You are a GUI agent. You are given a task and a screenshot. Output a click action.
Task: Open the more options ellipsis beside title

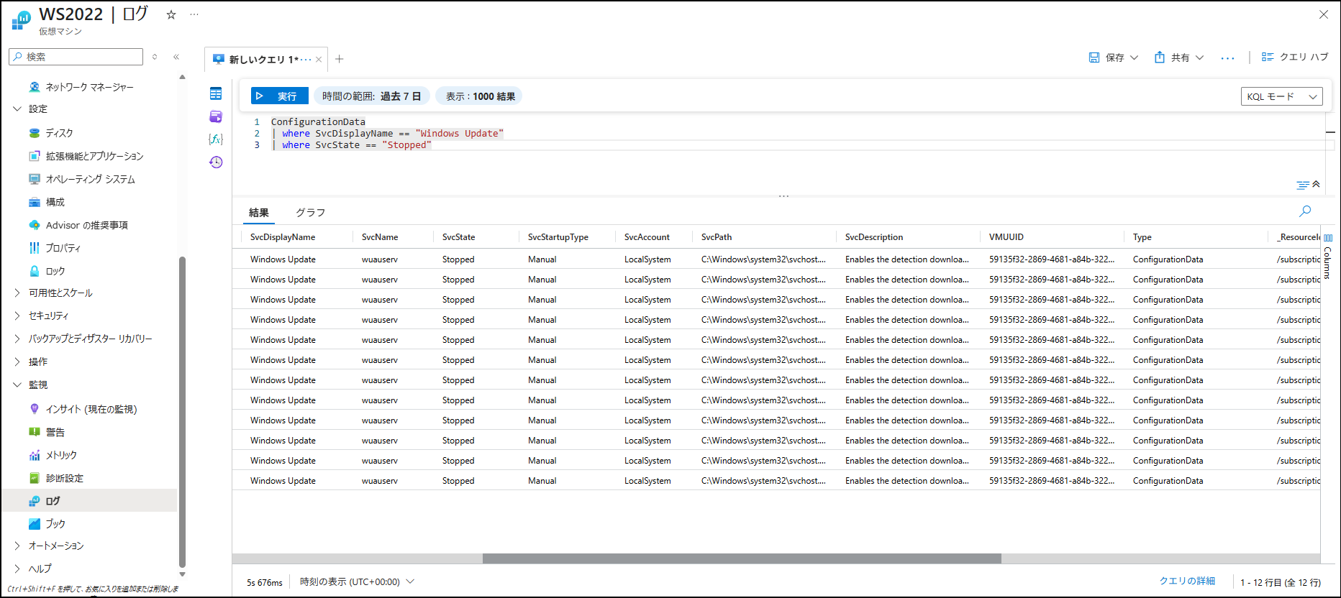tap(194, 15)
